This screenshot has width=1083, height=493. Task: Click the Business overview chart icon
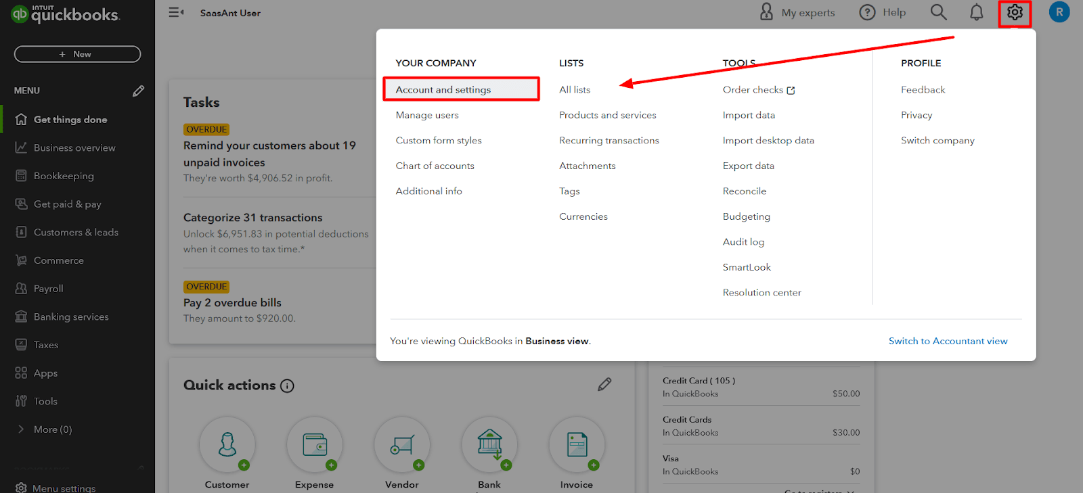pos(21,147)
